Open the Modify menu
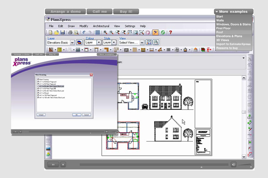Screen dimensions: 268x178 click(84, 26)
